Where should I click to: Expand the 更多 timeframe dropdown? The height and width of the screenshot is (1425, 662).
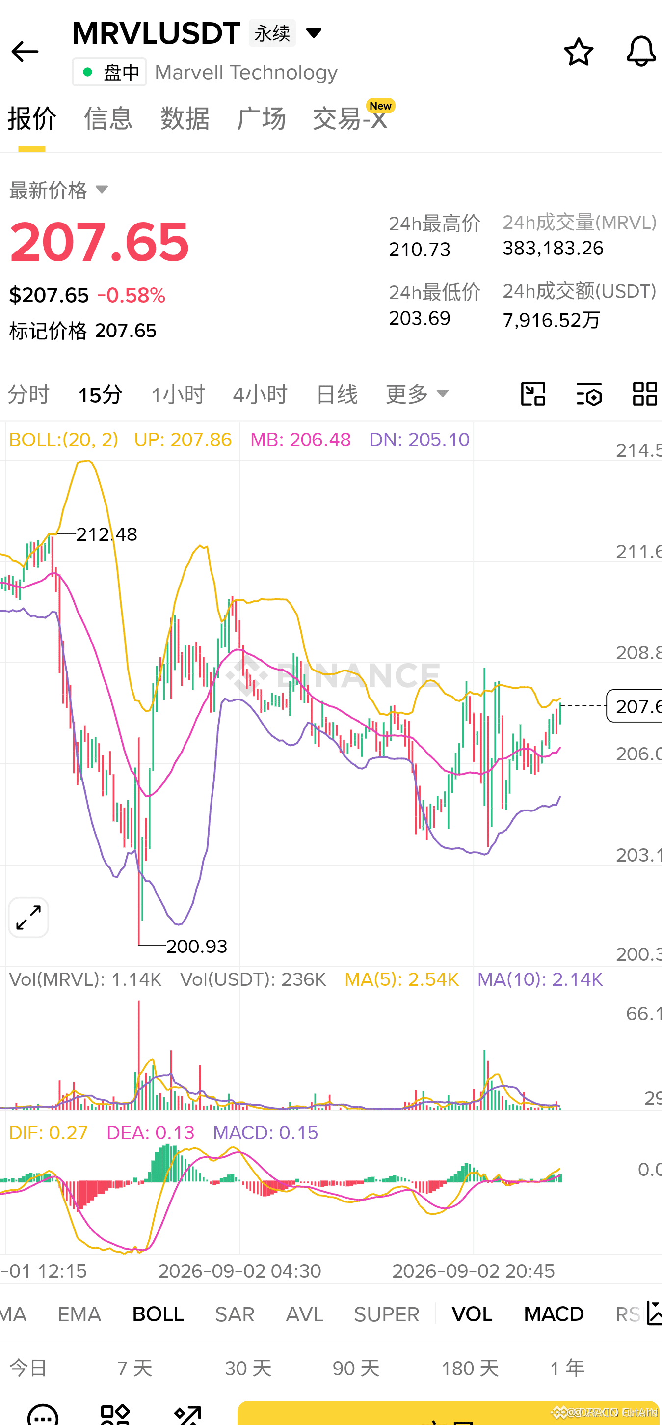pyautogui.click(x=417, y=394)
